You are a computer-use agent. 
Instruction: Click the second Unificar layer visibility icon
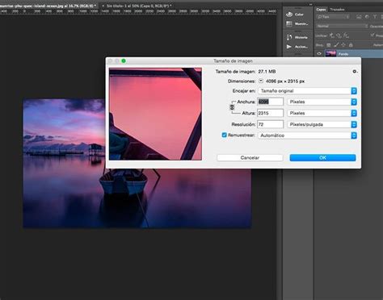coord(339,35)
